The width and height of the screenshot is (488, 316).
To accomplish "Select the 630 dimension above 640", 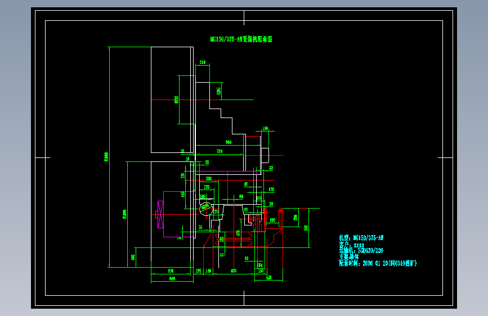I will click(x=171, y=271).
